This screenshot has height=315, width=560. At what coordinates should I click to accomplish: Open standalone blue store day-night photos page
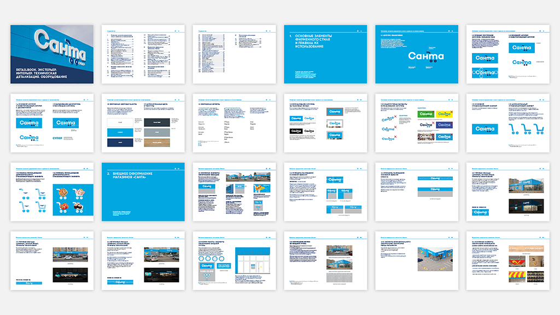508,192
